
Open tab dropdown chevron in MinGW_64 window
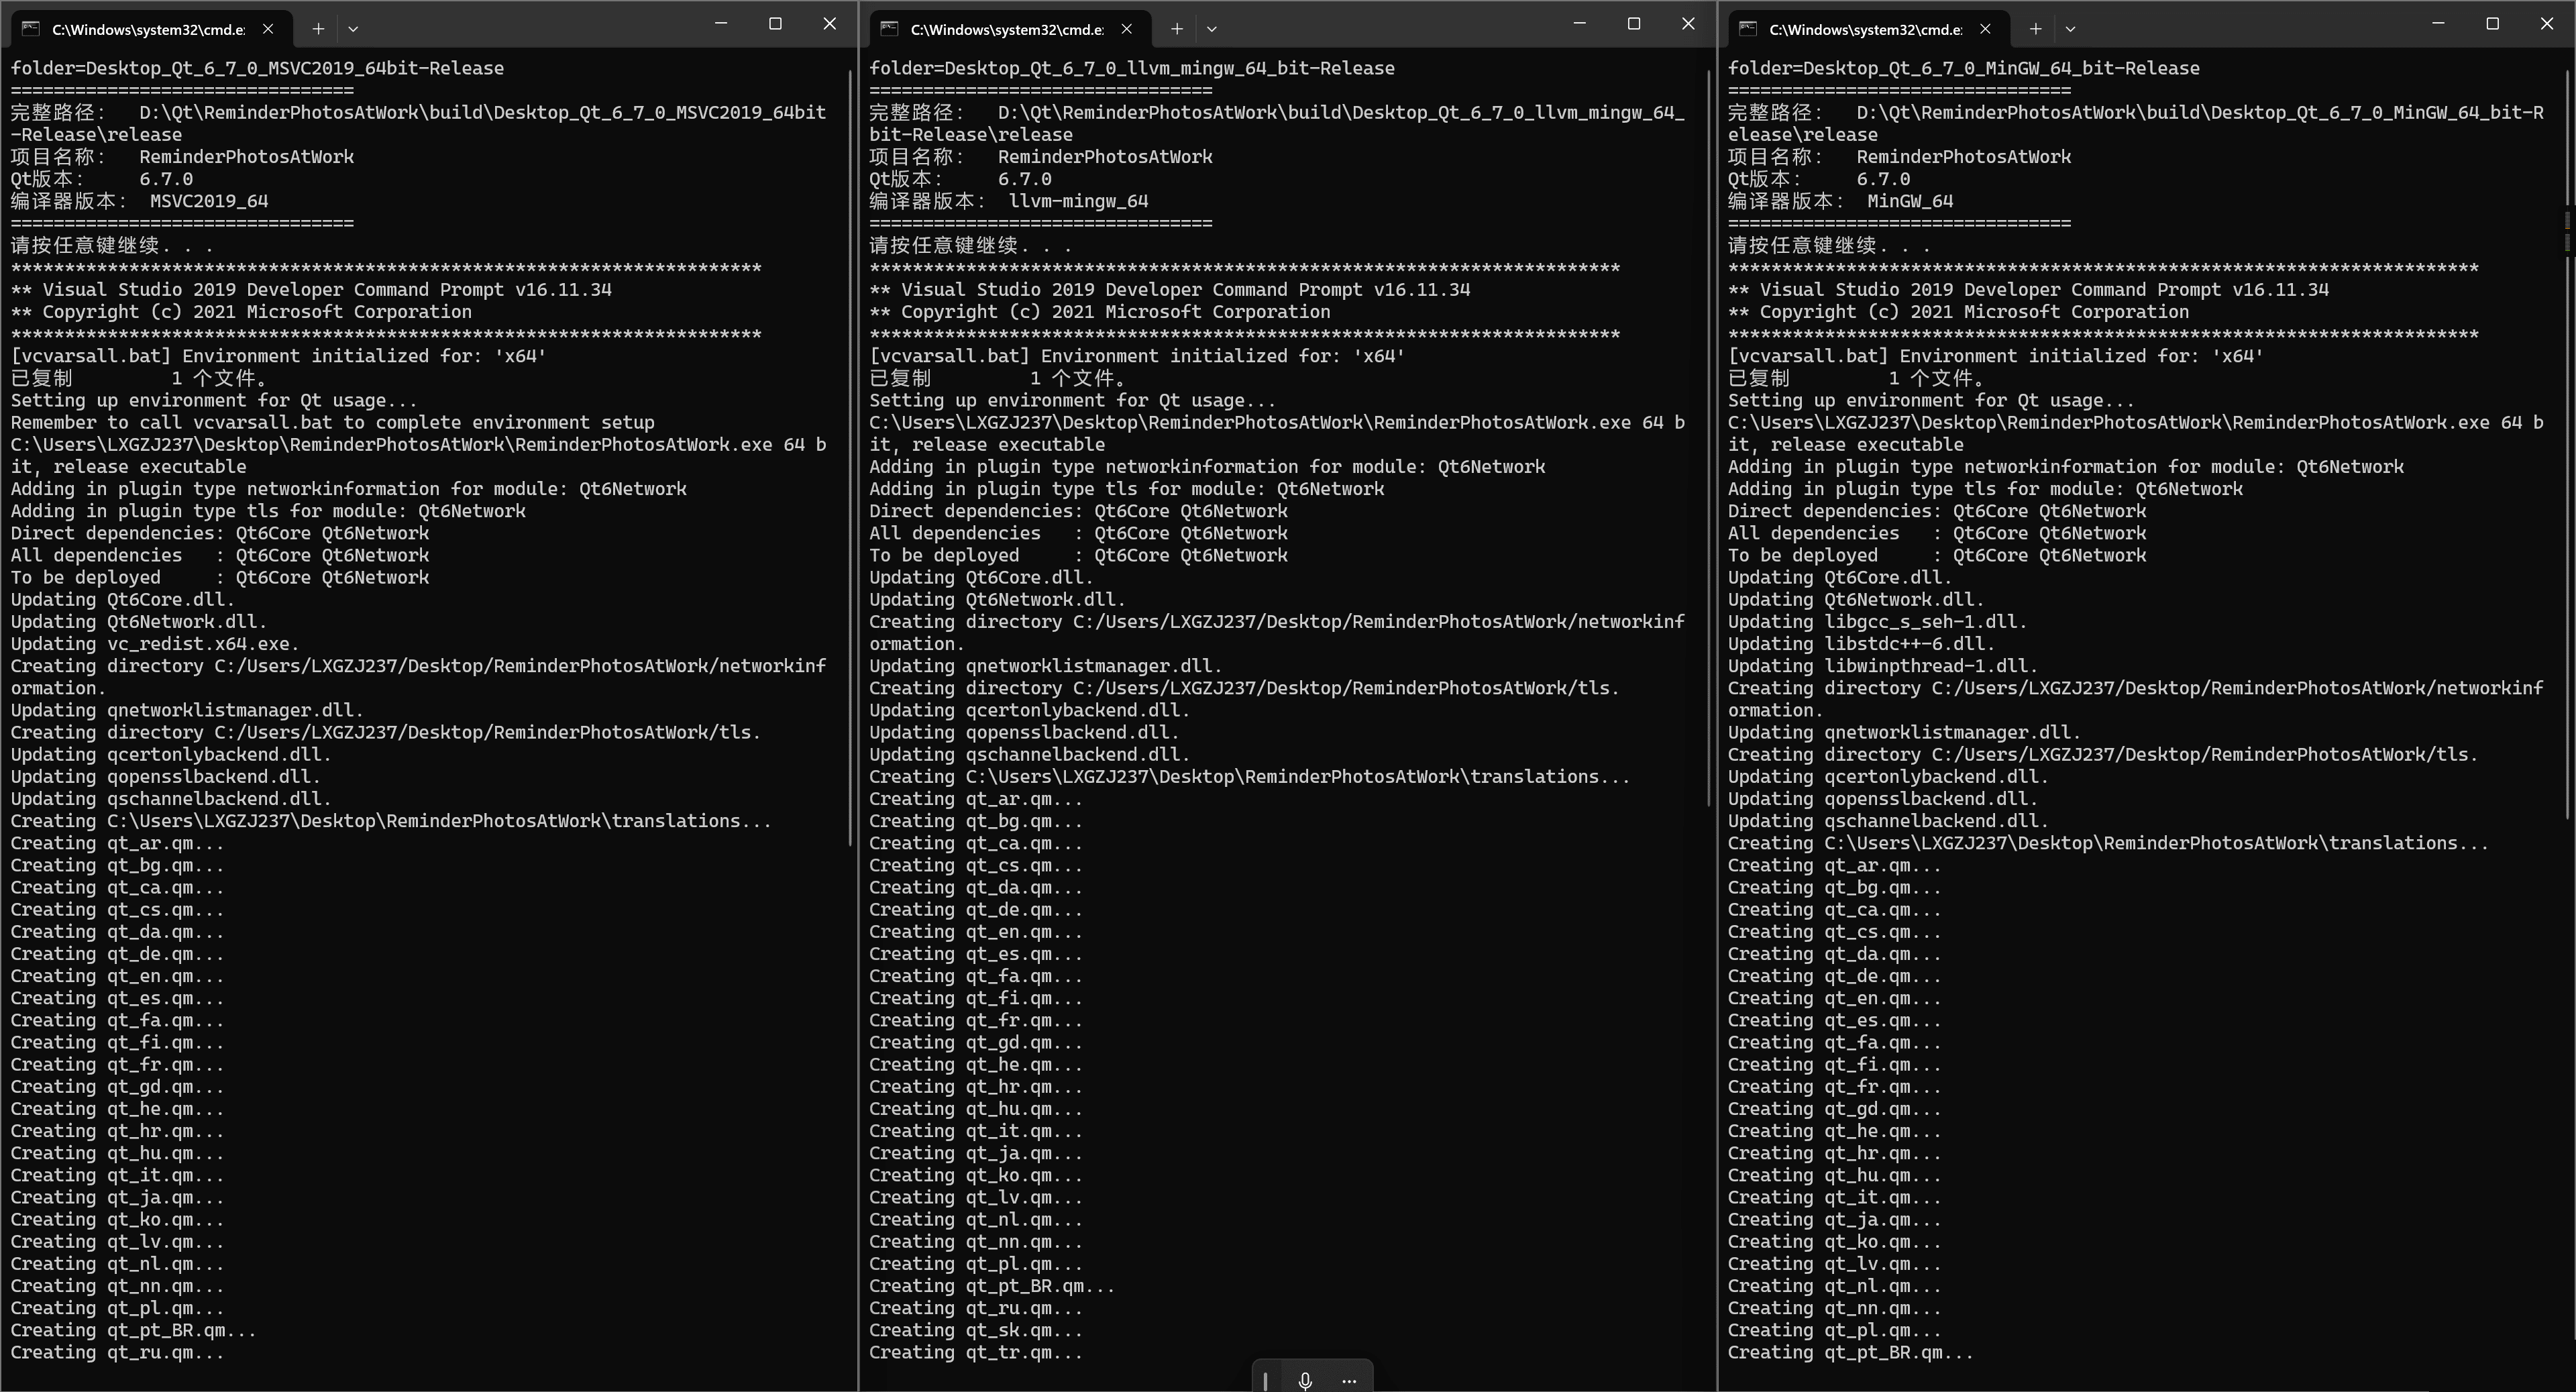(2070, 29)
